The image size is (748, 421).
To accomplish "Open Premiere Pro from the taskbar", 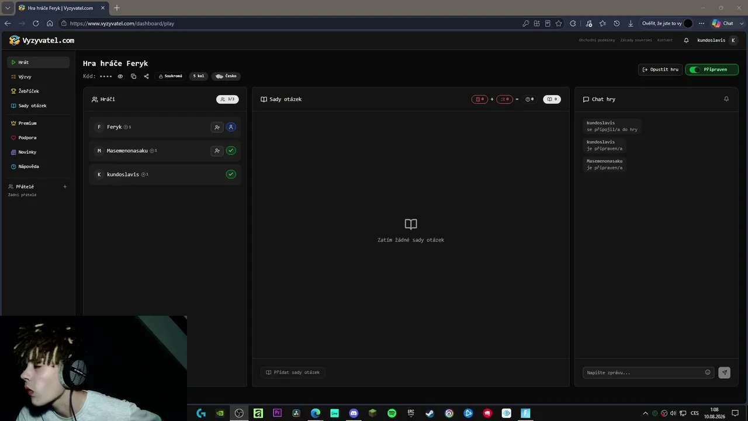I will point(277,413).
